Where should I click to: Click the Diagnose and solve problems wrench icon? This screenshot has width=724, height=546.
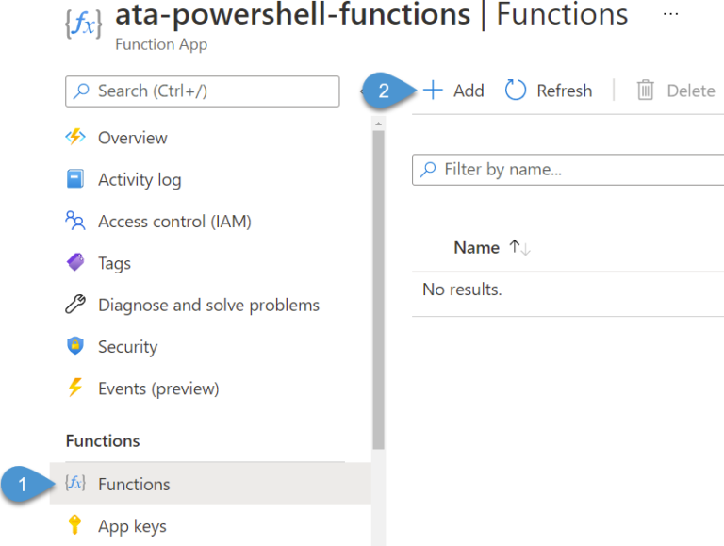point(75,305)
